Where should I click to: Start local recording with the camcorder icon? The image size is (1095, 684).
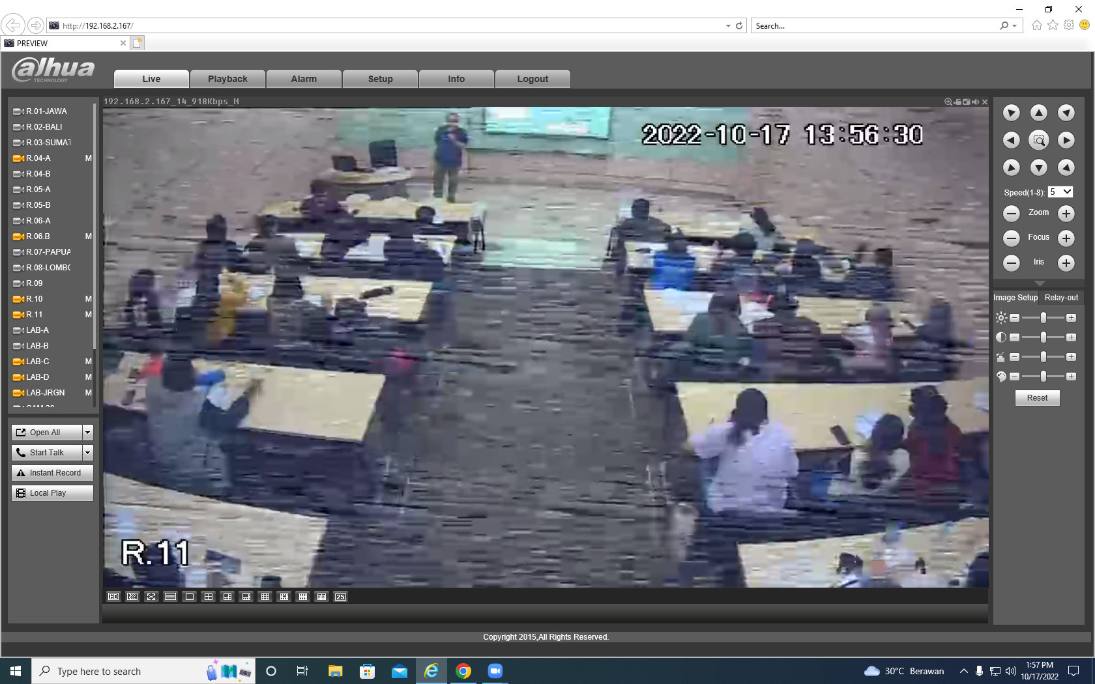click(x=957, y=102)
